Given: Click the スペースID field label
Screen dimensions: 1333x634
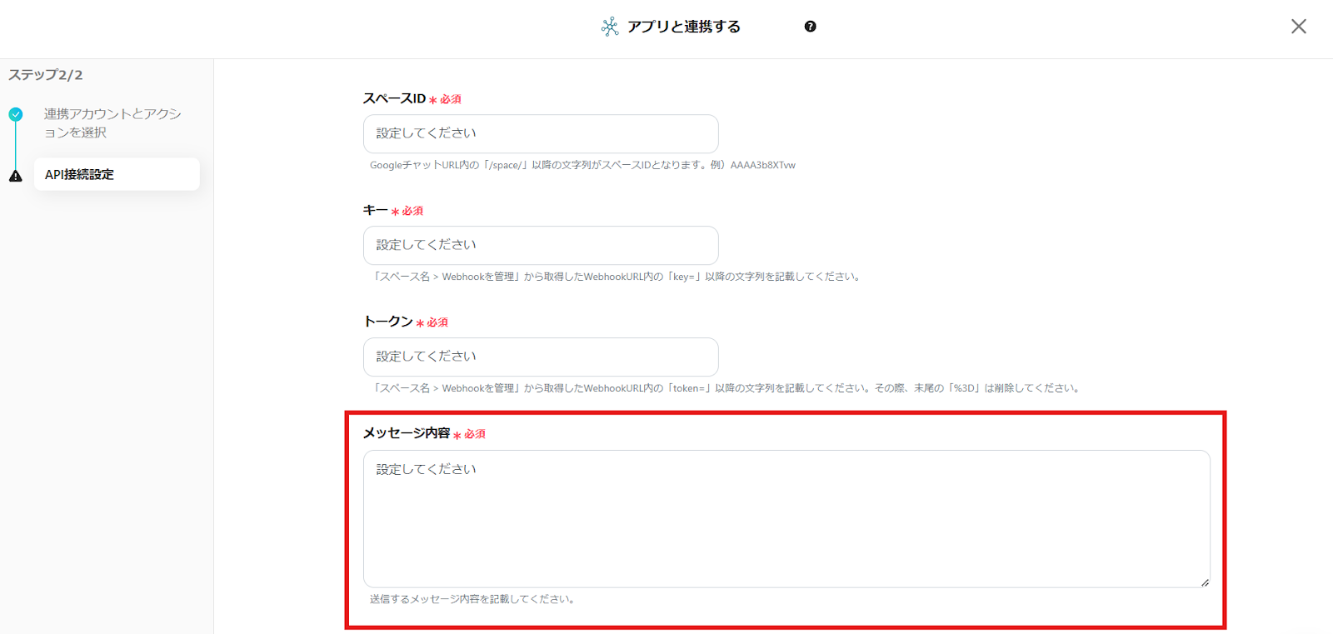Looking at the screenshot, I should [394, 98].
